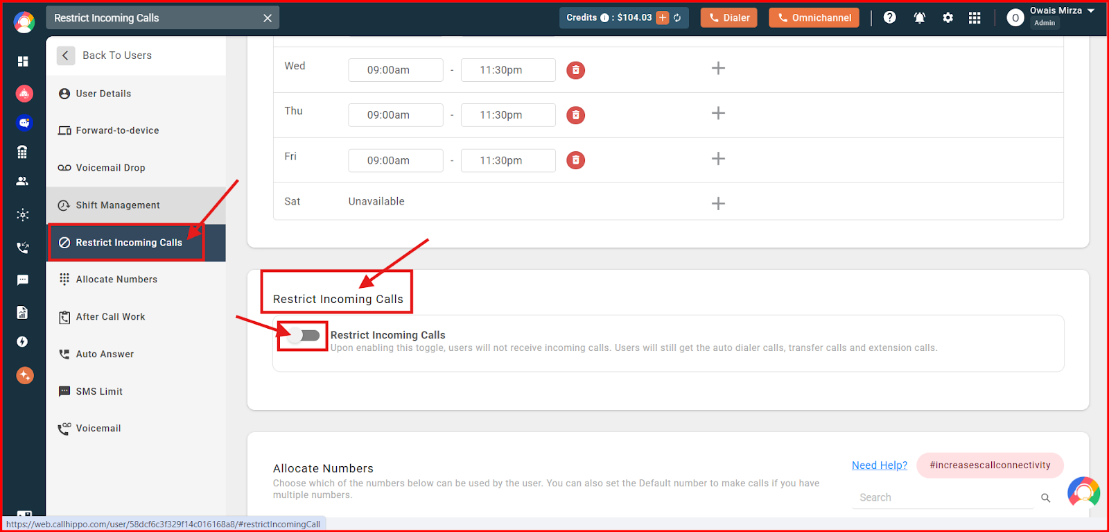Viewport: 1109px width, 532px height.
Task: Click the credits info icon
Action: 604,18
